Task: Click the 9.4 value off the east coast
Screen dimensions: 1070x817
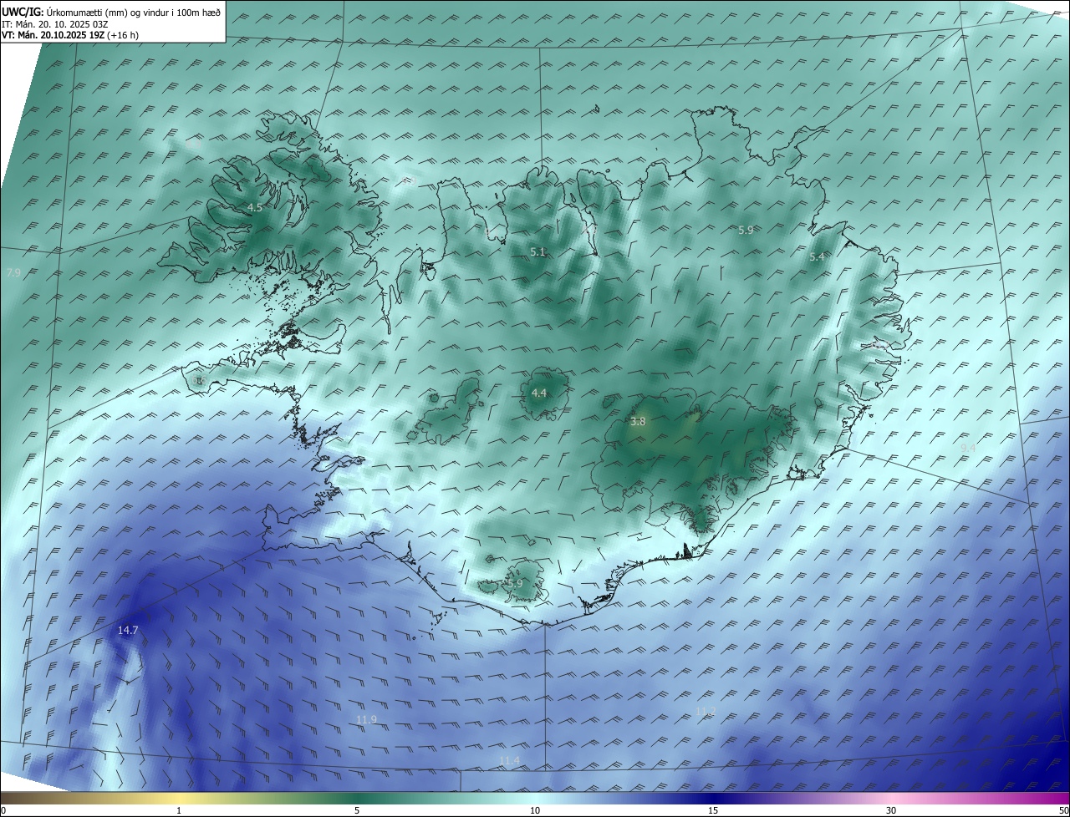Action: point(968,449)
